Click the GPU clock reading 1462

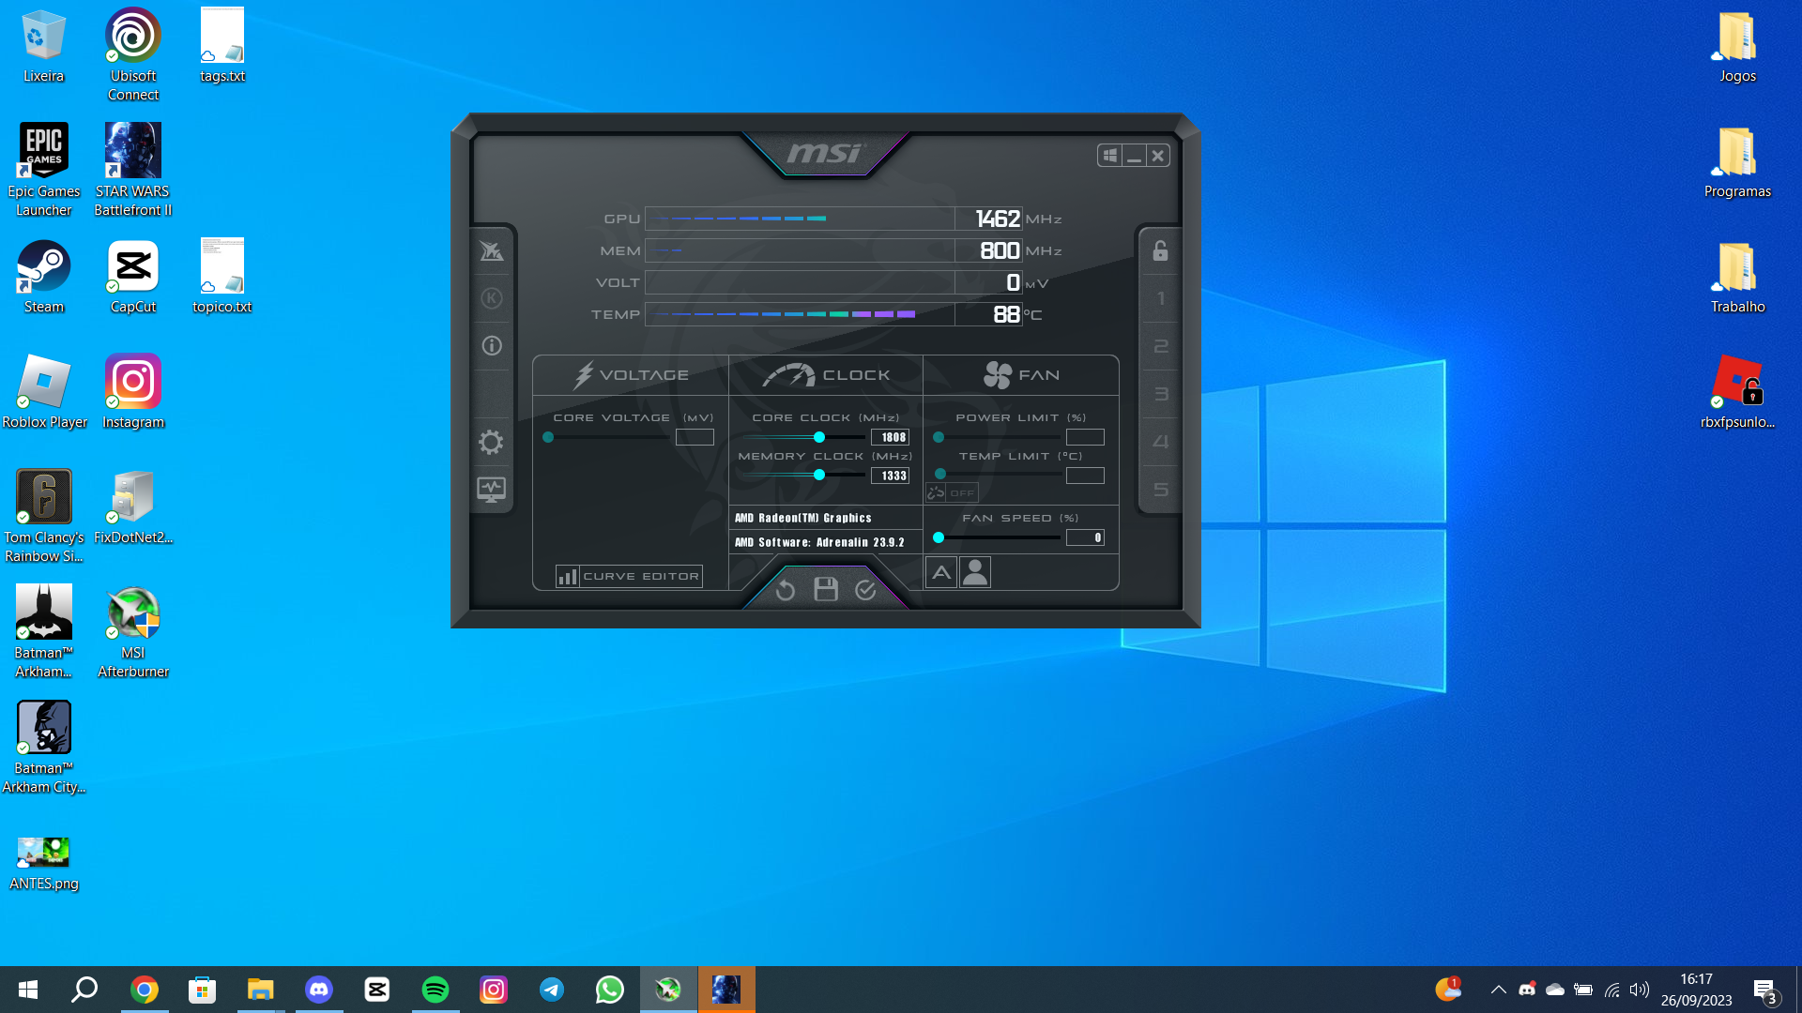click(x=998, y=219)
